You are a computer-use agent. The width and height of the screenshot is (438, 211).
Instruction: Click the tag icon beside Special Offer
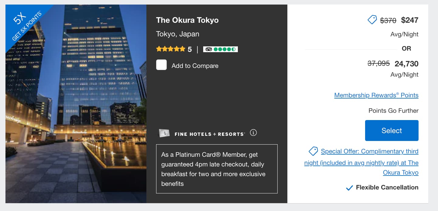[313, 151]
